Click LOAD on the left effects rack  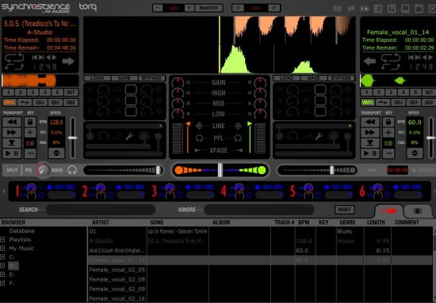coord(98,78)
